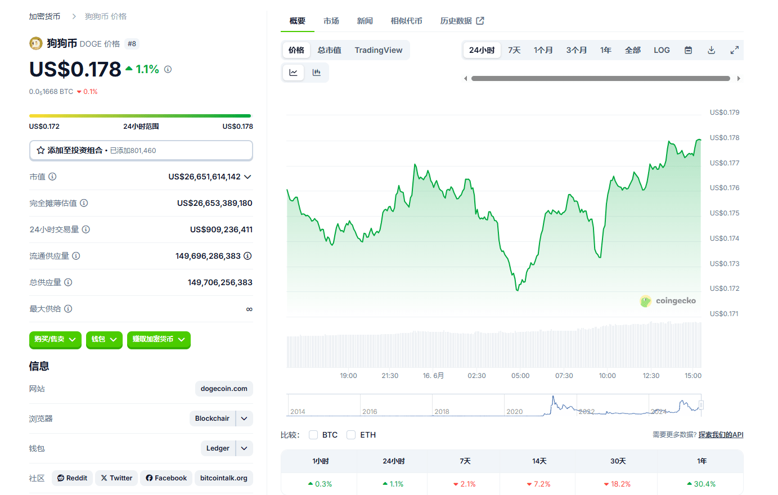This screenshot has width=778, height=495.
Task: Download chart data icon
Action: 711,50
